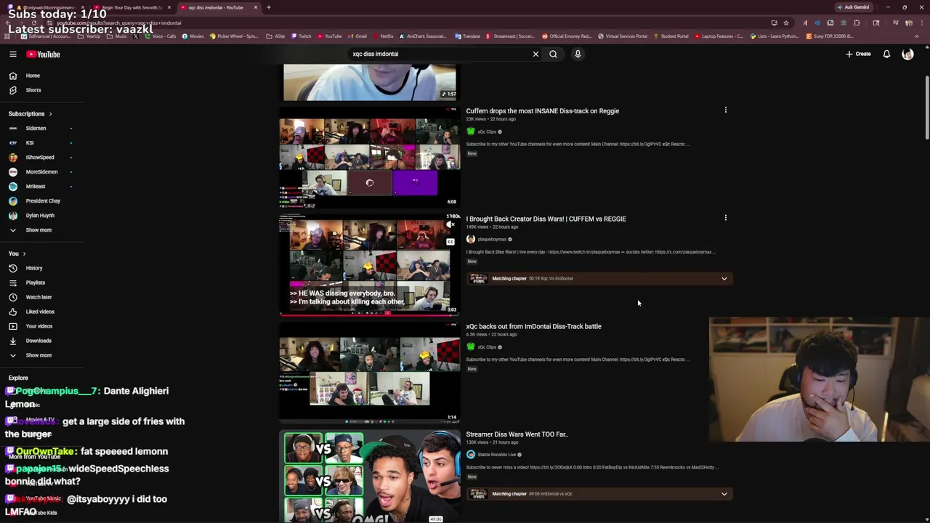Image resolution: width=930 pixels, height=523 pixels.
Task: Open the Cuffem diss-track video thumbnail
Action: 370,156
